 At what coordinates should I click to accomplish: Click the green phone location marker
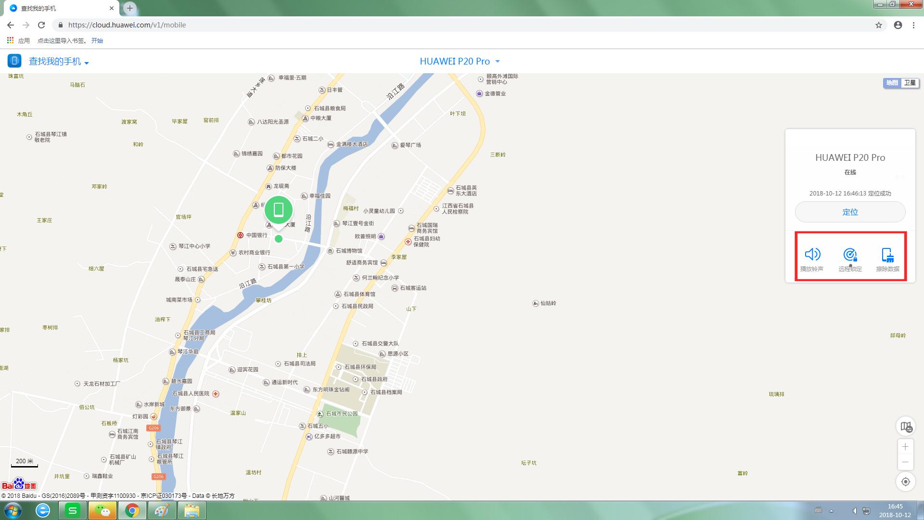279,210
